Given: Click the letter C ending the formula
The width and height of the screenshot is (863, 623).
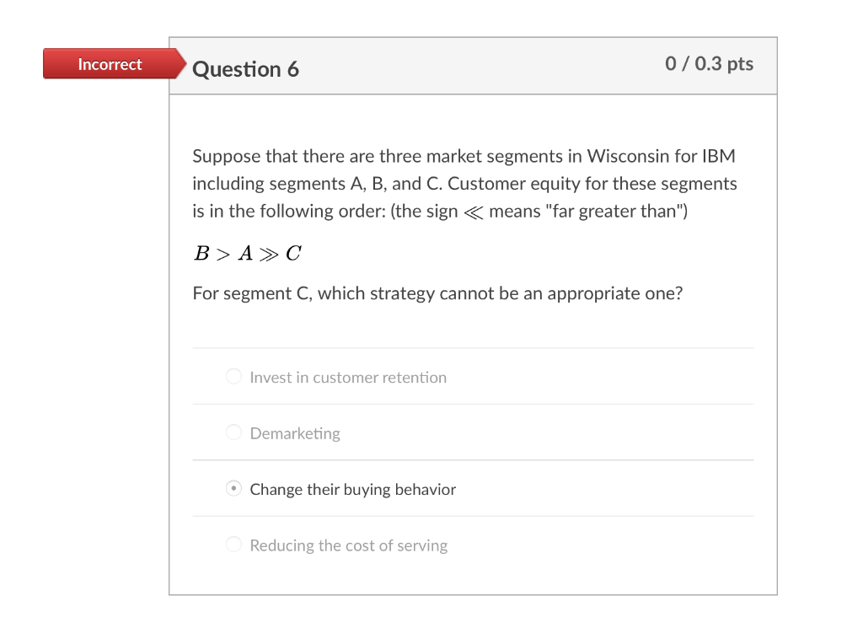Looking at the screenshot, I should (293, 253).
